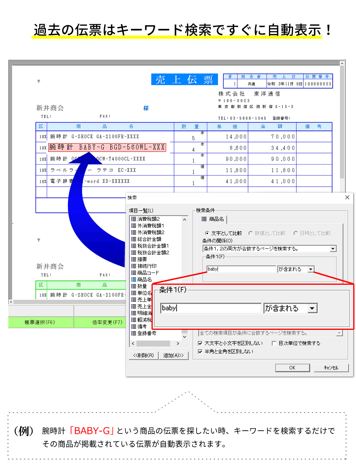Choose 総合計金額 from the item list
This screenshot has width=356, height=475.
point(149,239)
